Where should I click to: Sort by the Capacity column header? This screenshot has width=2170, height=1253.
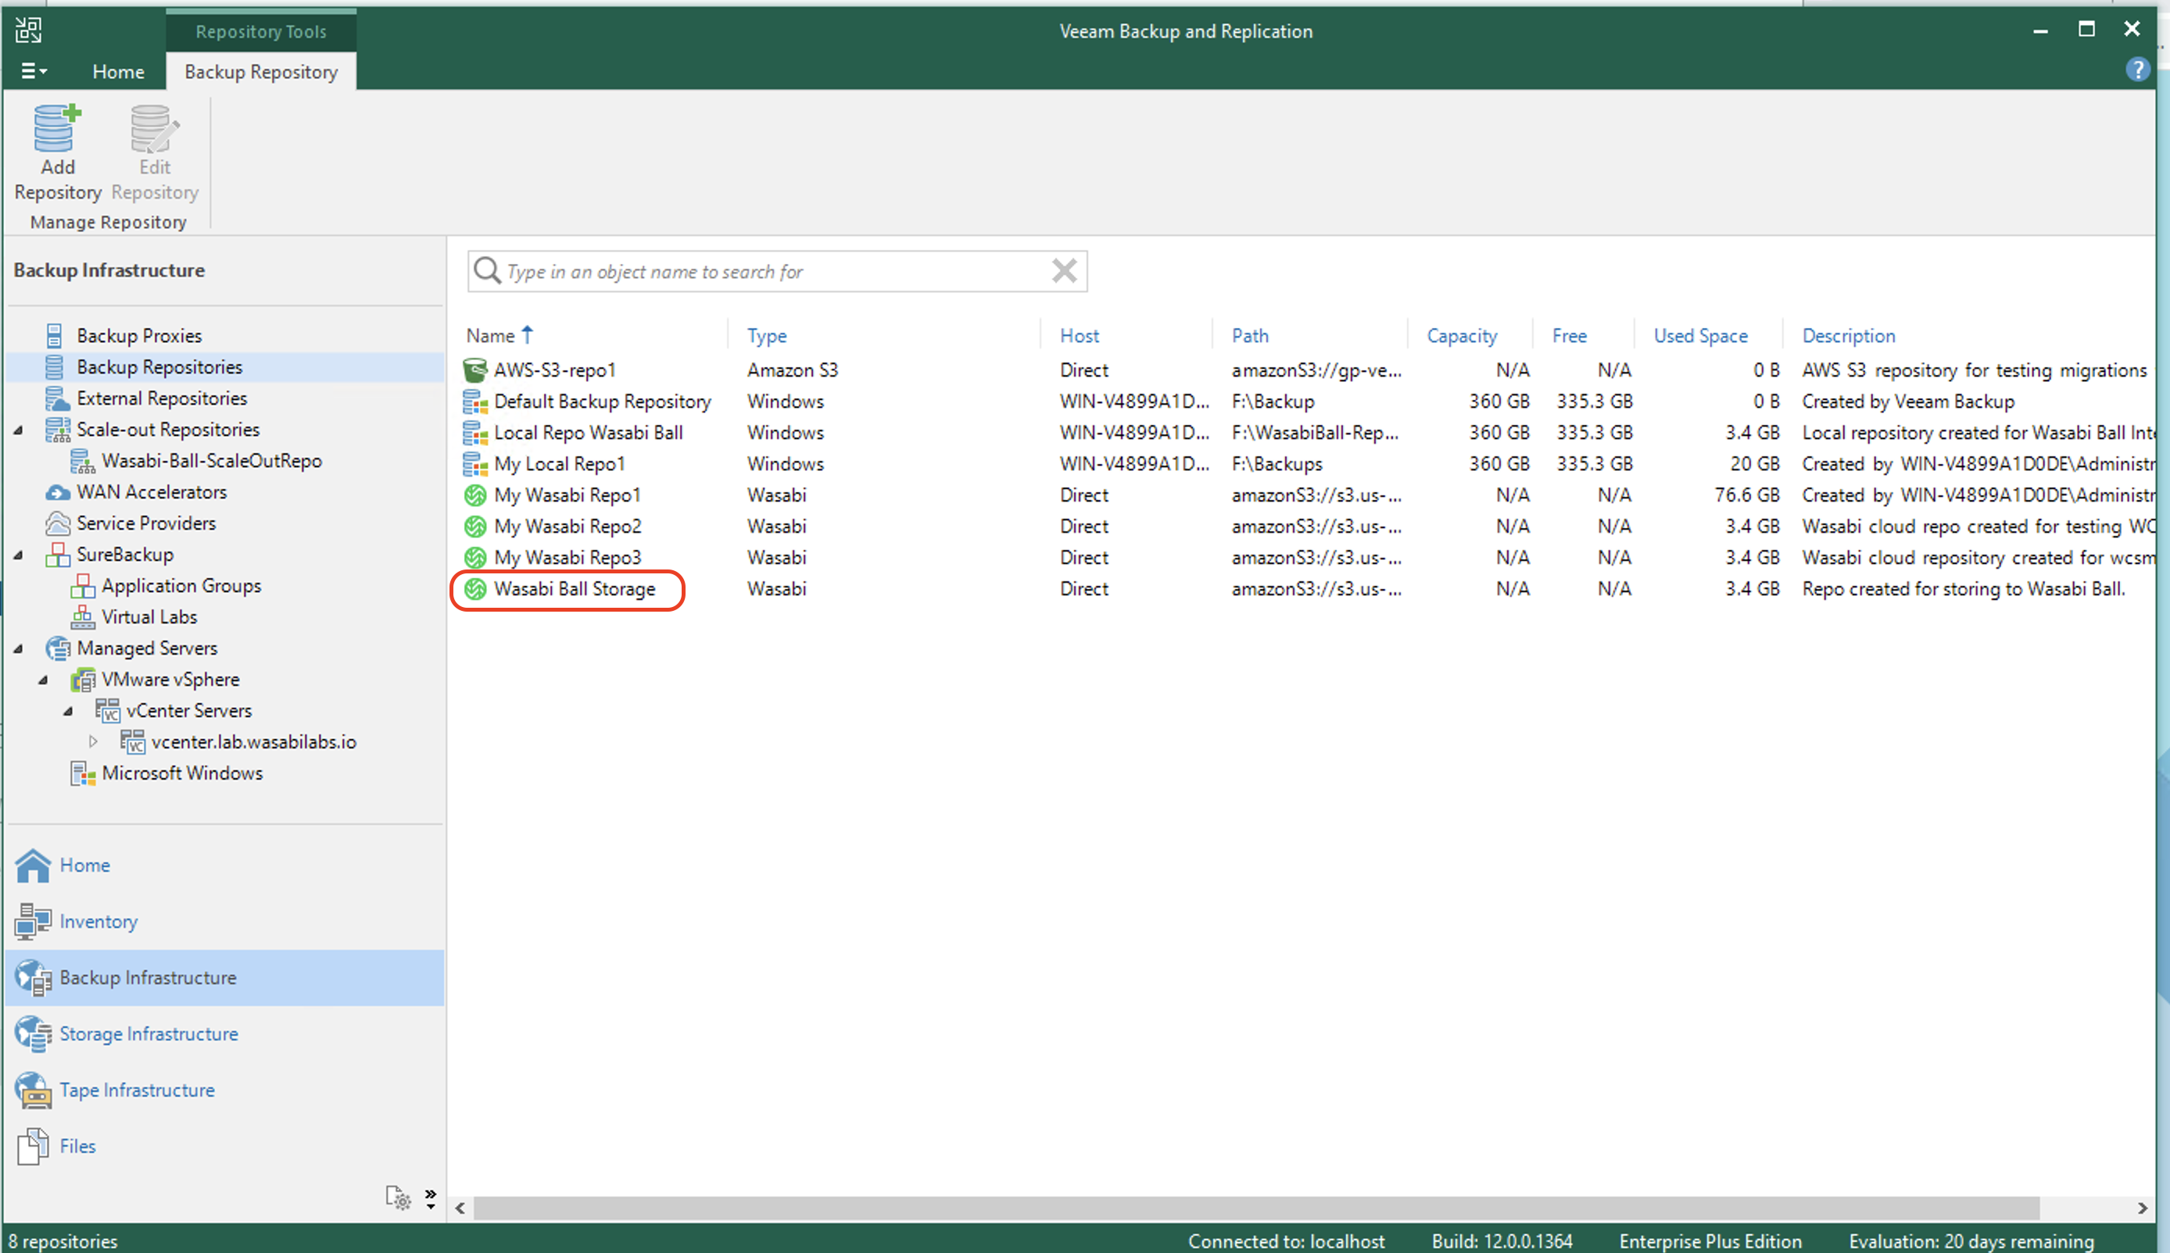1461,336
